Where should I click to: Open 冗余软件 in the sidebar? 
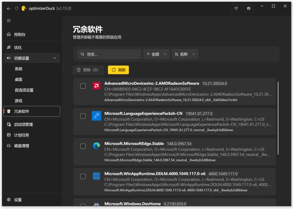point(32,111)
